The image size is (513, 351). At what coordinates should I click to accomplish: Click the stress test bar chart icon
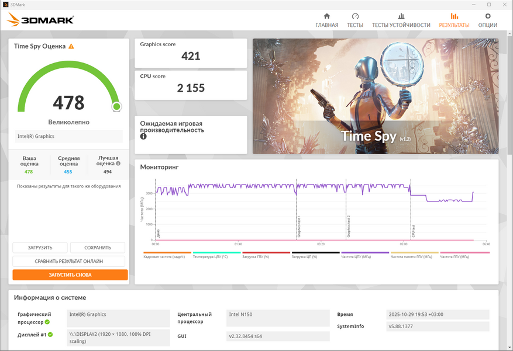pos(401,16)
